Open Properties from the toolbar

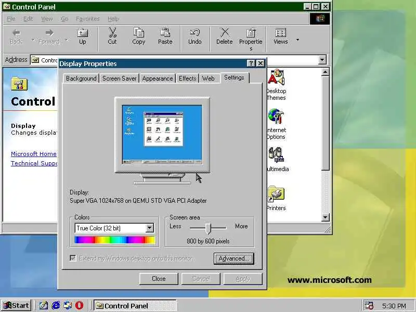pos(251,40)
